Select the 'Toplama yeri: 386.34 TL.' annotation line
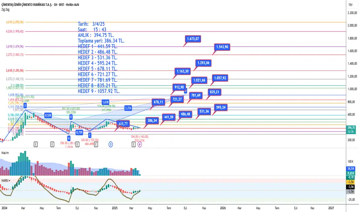Screen dimensions: 359x212 (101, 41)
